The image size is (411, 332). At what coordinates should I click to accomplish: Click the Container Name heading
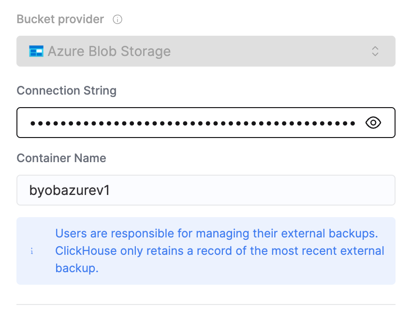click(61, 158)
